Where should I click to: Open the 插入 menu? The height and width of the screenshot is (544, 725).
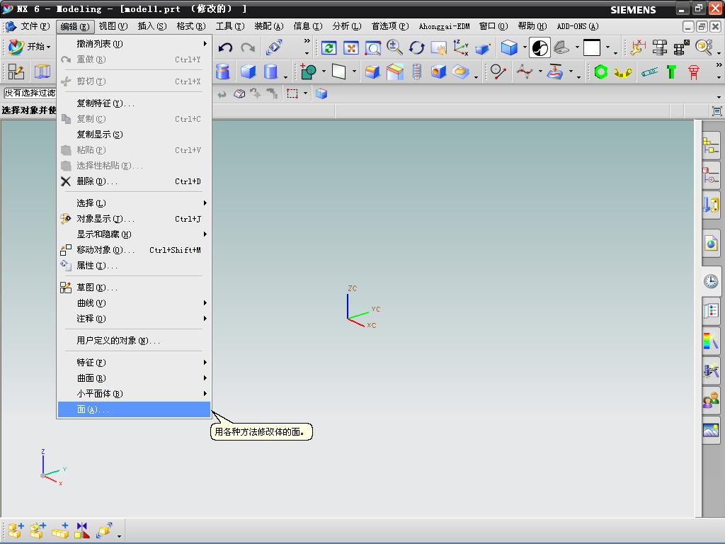152,26
